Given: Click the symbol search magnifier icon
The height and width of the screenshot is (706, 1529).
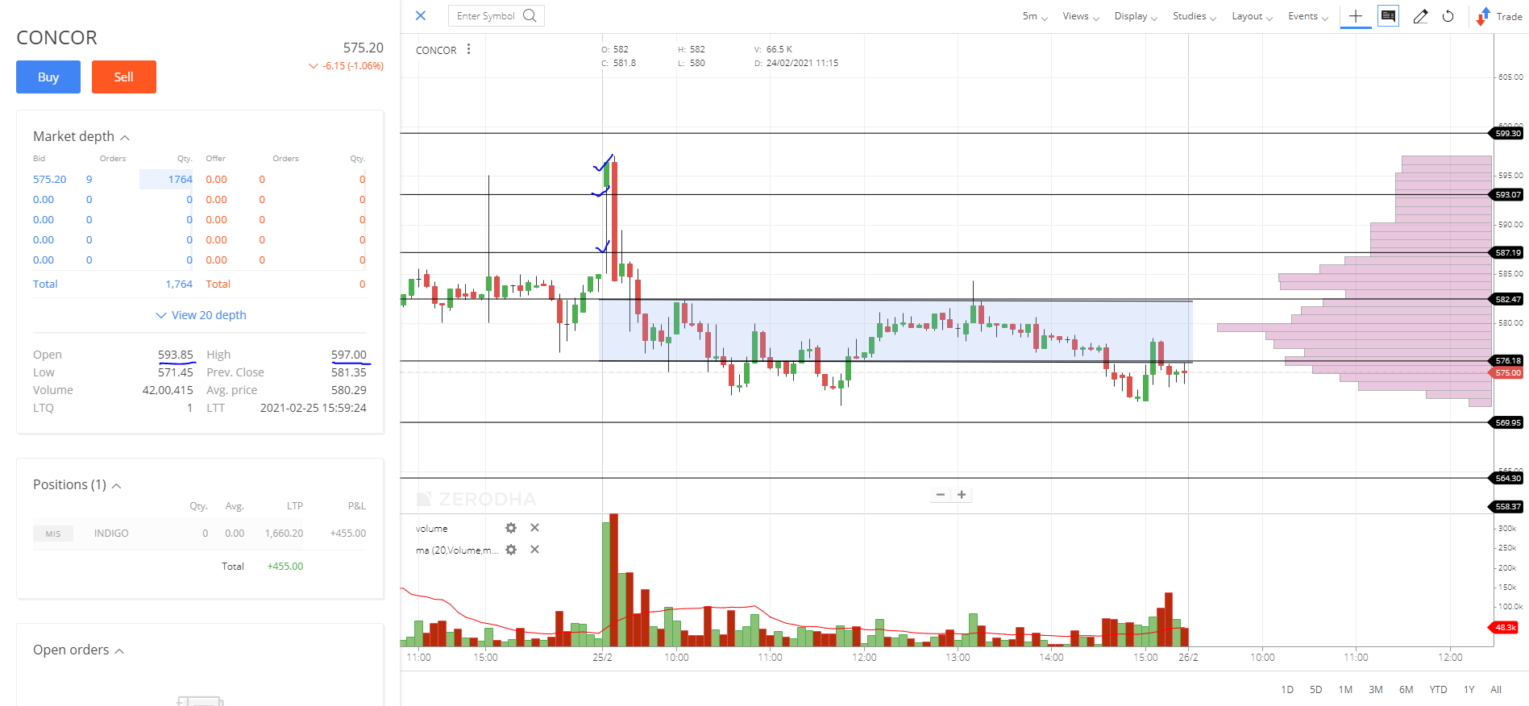Looking at the screenshot, I should pyautogui.click(x=530, y=15).
